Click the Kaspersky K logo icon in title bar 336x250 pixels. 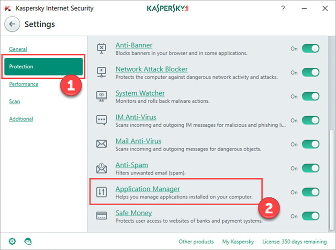click(x=8, y=8)
